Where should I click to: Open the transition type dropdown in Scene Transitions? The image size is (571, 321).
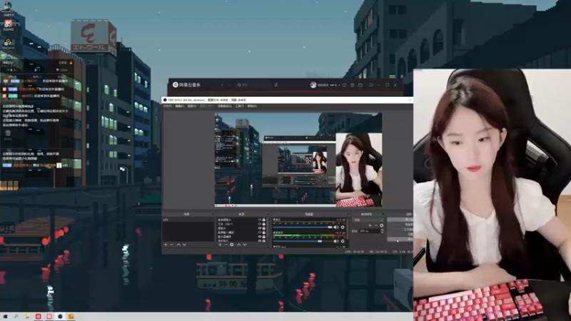368,220
